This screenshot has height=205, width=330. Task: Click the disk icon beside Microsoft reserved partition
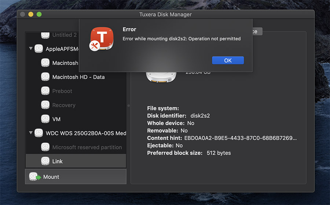pos(45,147)
